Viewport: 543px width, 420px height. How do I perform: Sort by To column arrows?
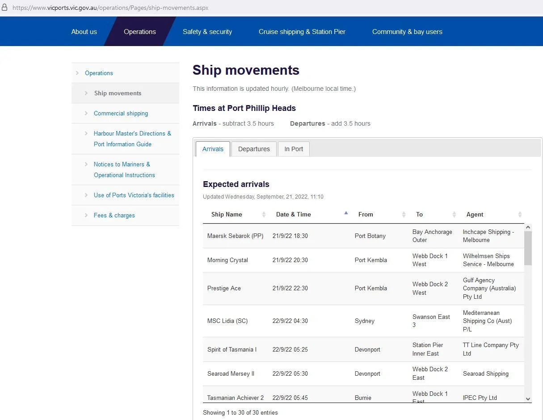pos(454,214)
